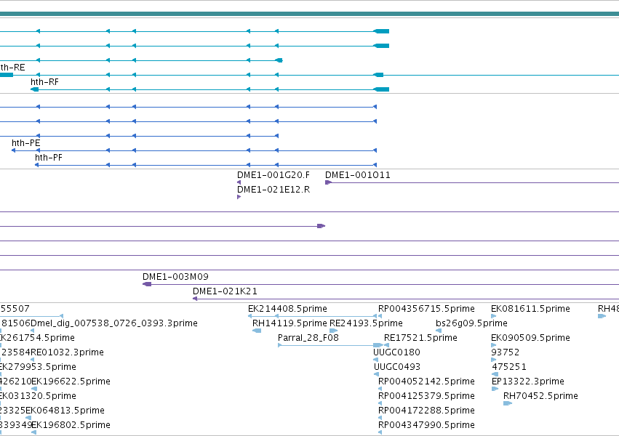Select the RE01032.3prime EST label
Image resolution: width=619 pixels, height=436 pixels.
(67, 352)
